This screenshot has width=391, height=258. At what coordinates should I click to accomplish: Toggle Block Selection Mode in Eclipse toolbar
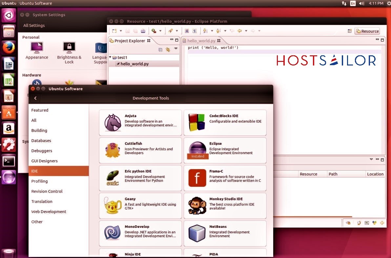tap(187, 31)
